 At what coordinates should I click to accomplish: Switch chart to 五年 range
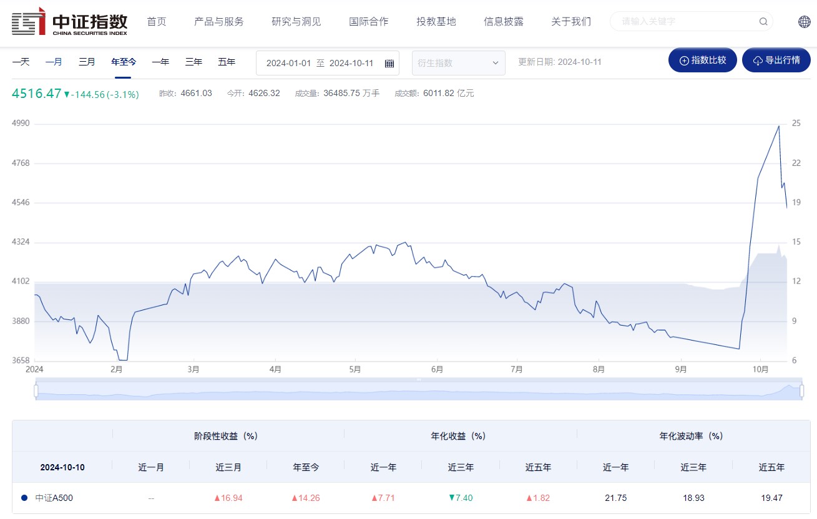227,62
